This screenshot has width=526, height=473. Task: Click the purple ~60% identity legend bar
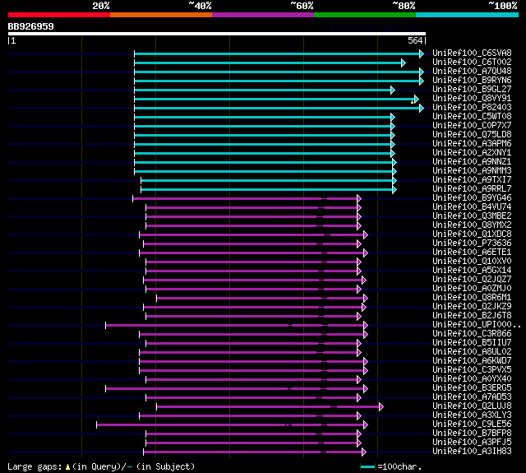coord(263,15)
